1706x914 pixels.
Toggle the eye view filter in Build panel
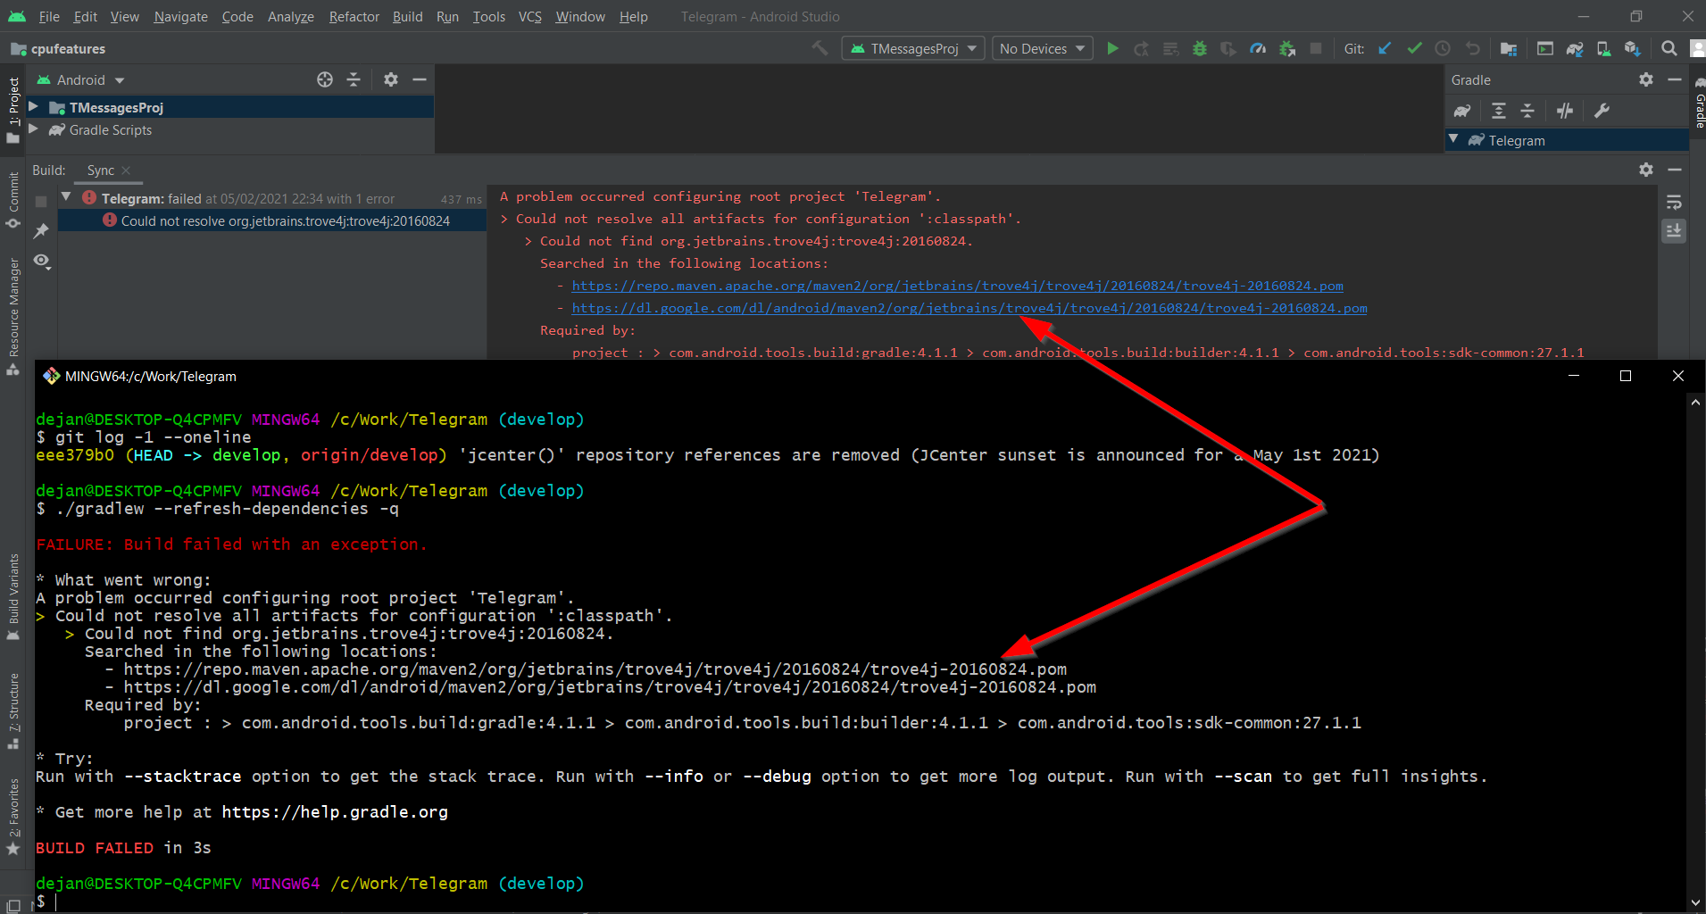point(42,261)
